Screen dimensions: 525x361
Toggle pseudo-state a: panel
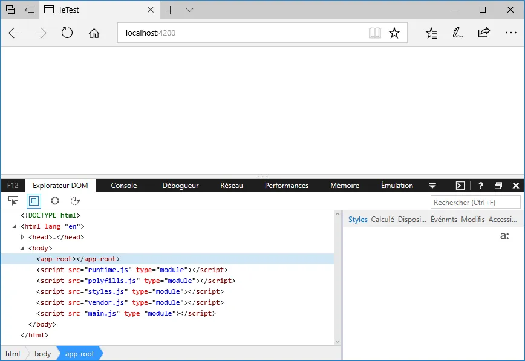tap(504, 236)
